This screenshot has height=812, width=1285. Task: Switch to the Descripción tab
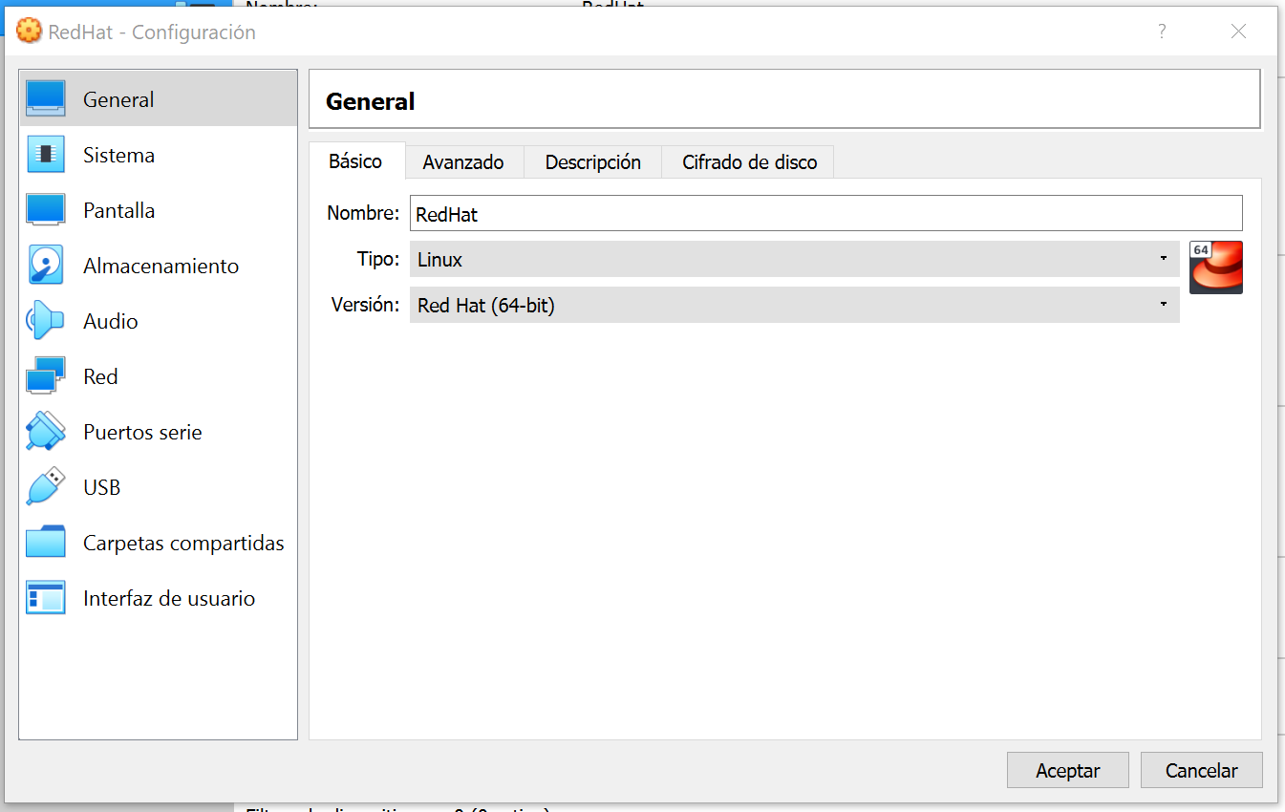pyautogui.click(x=593, y=162)
